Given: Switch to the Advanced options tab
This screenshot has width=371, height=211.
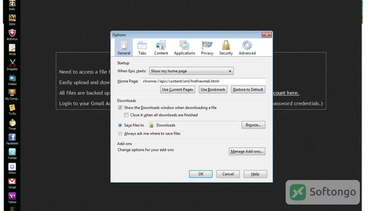Looking at the screenshot, I should coord(247,48).
